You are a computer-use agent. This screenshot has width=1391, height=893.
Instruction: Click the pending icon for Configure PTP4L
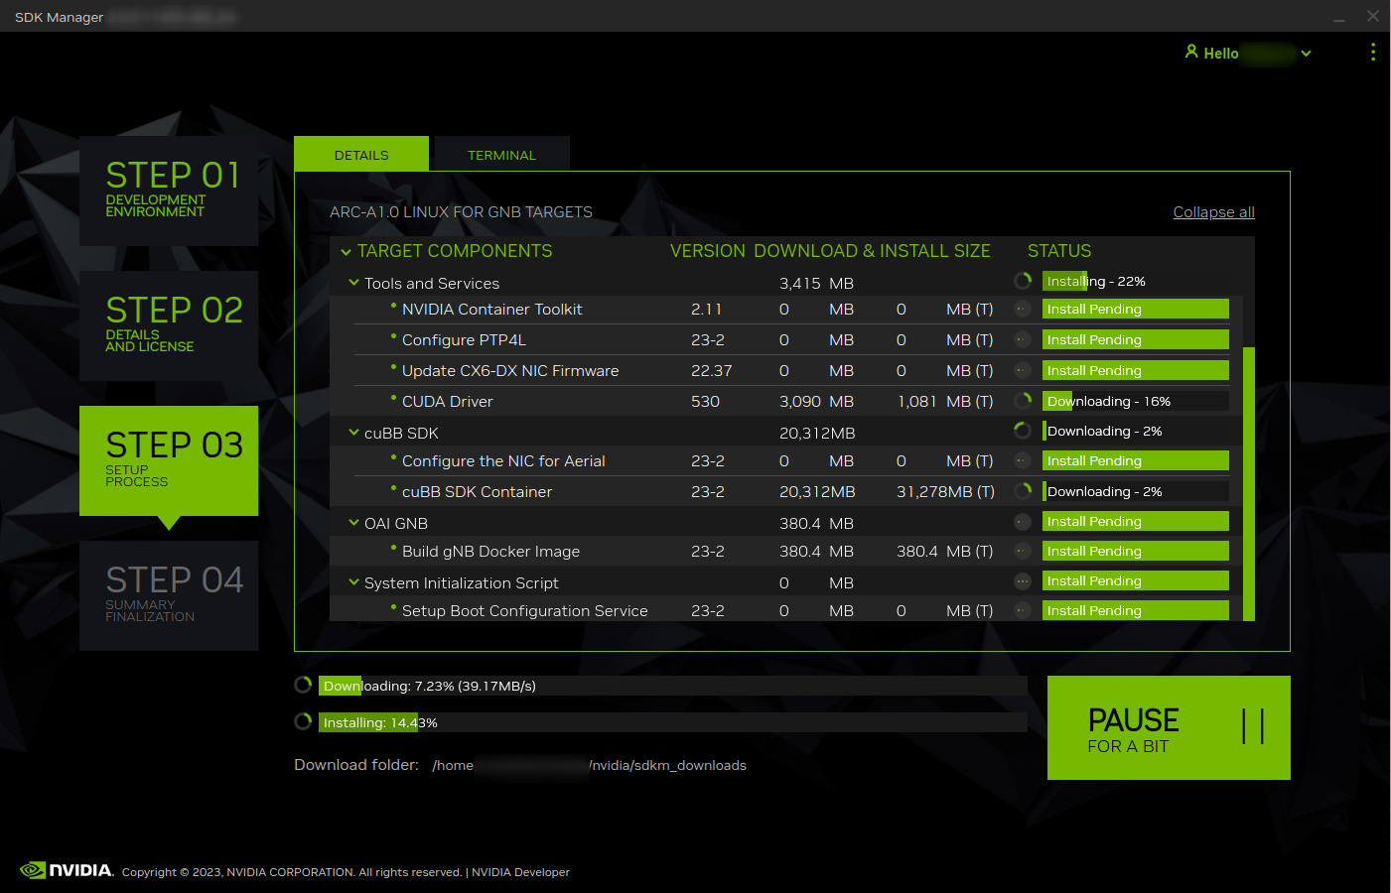pyautogui.click(x=1023, y=340)
